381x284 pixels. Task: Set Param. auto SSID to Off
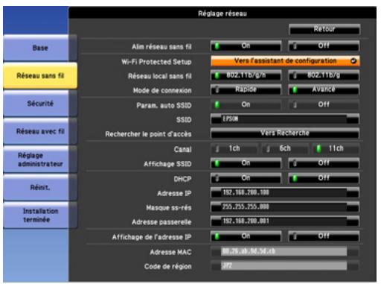click(x=324, y=104)
